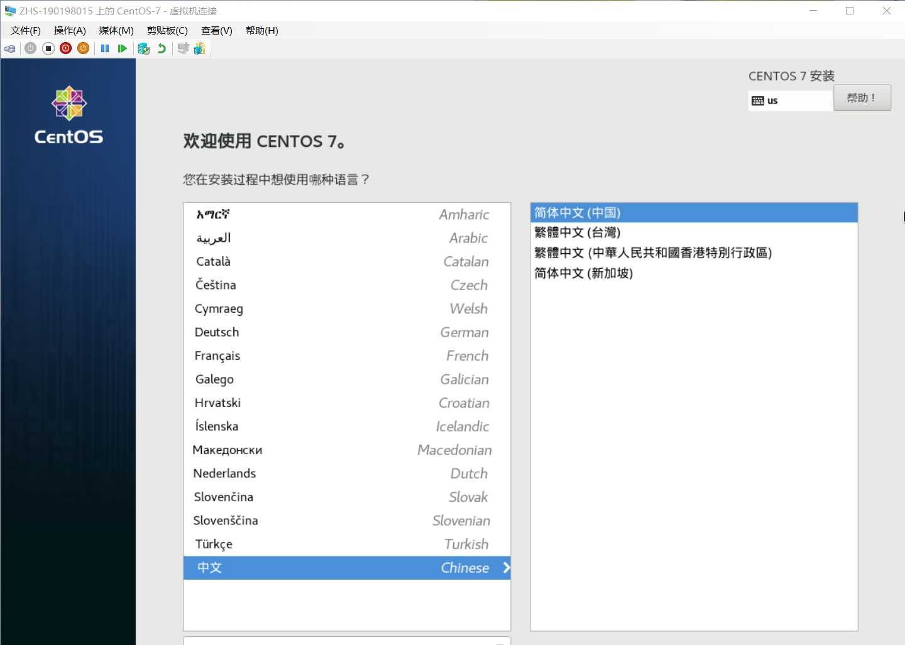This screenshot has width=905, height=645.
Task: Select Íslenska (Icelandic) language
Action: coord(347,426)
